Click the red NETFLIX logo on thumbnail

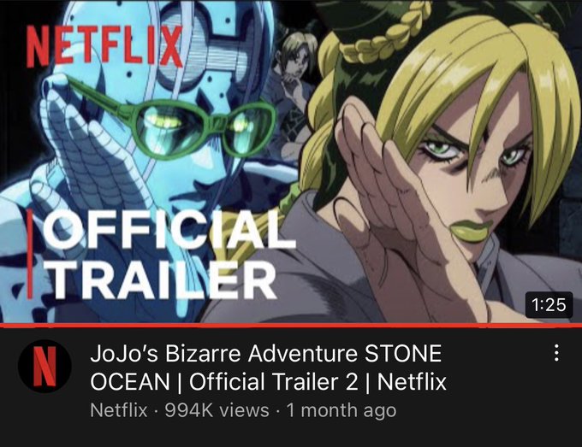104,47
